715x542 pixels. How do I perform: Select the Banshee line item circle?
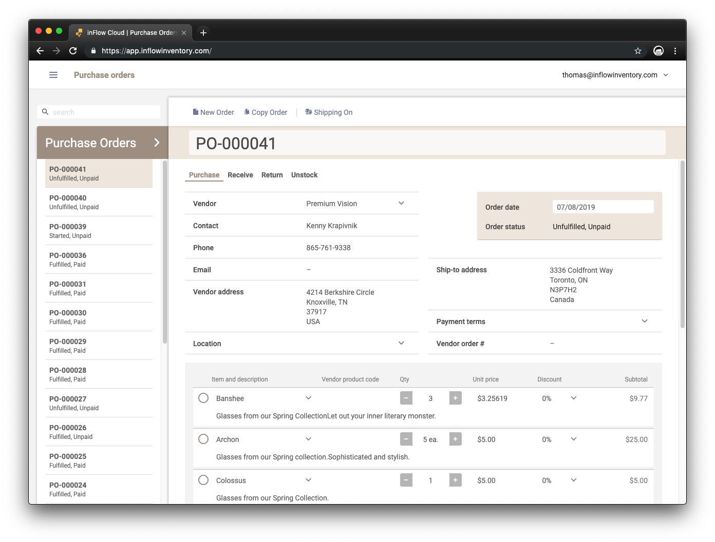click(203, 398)
